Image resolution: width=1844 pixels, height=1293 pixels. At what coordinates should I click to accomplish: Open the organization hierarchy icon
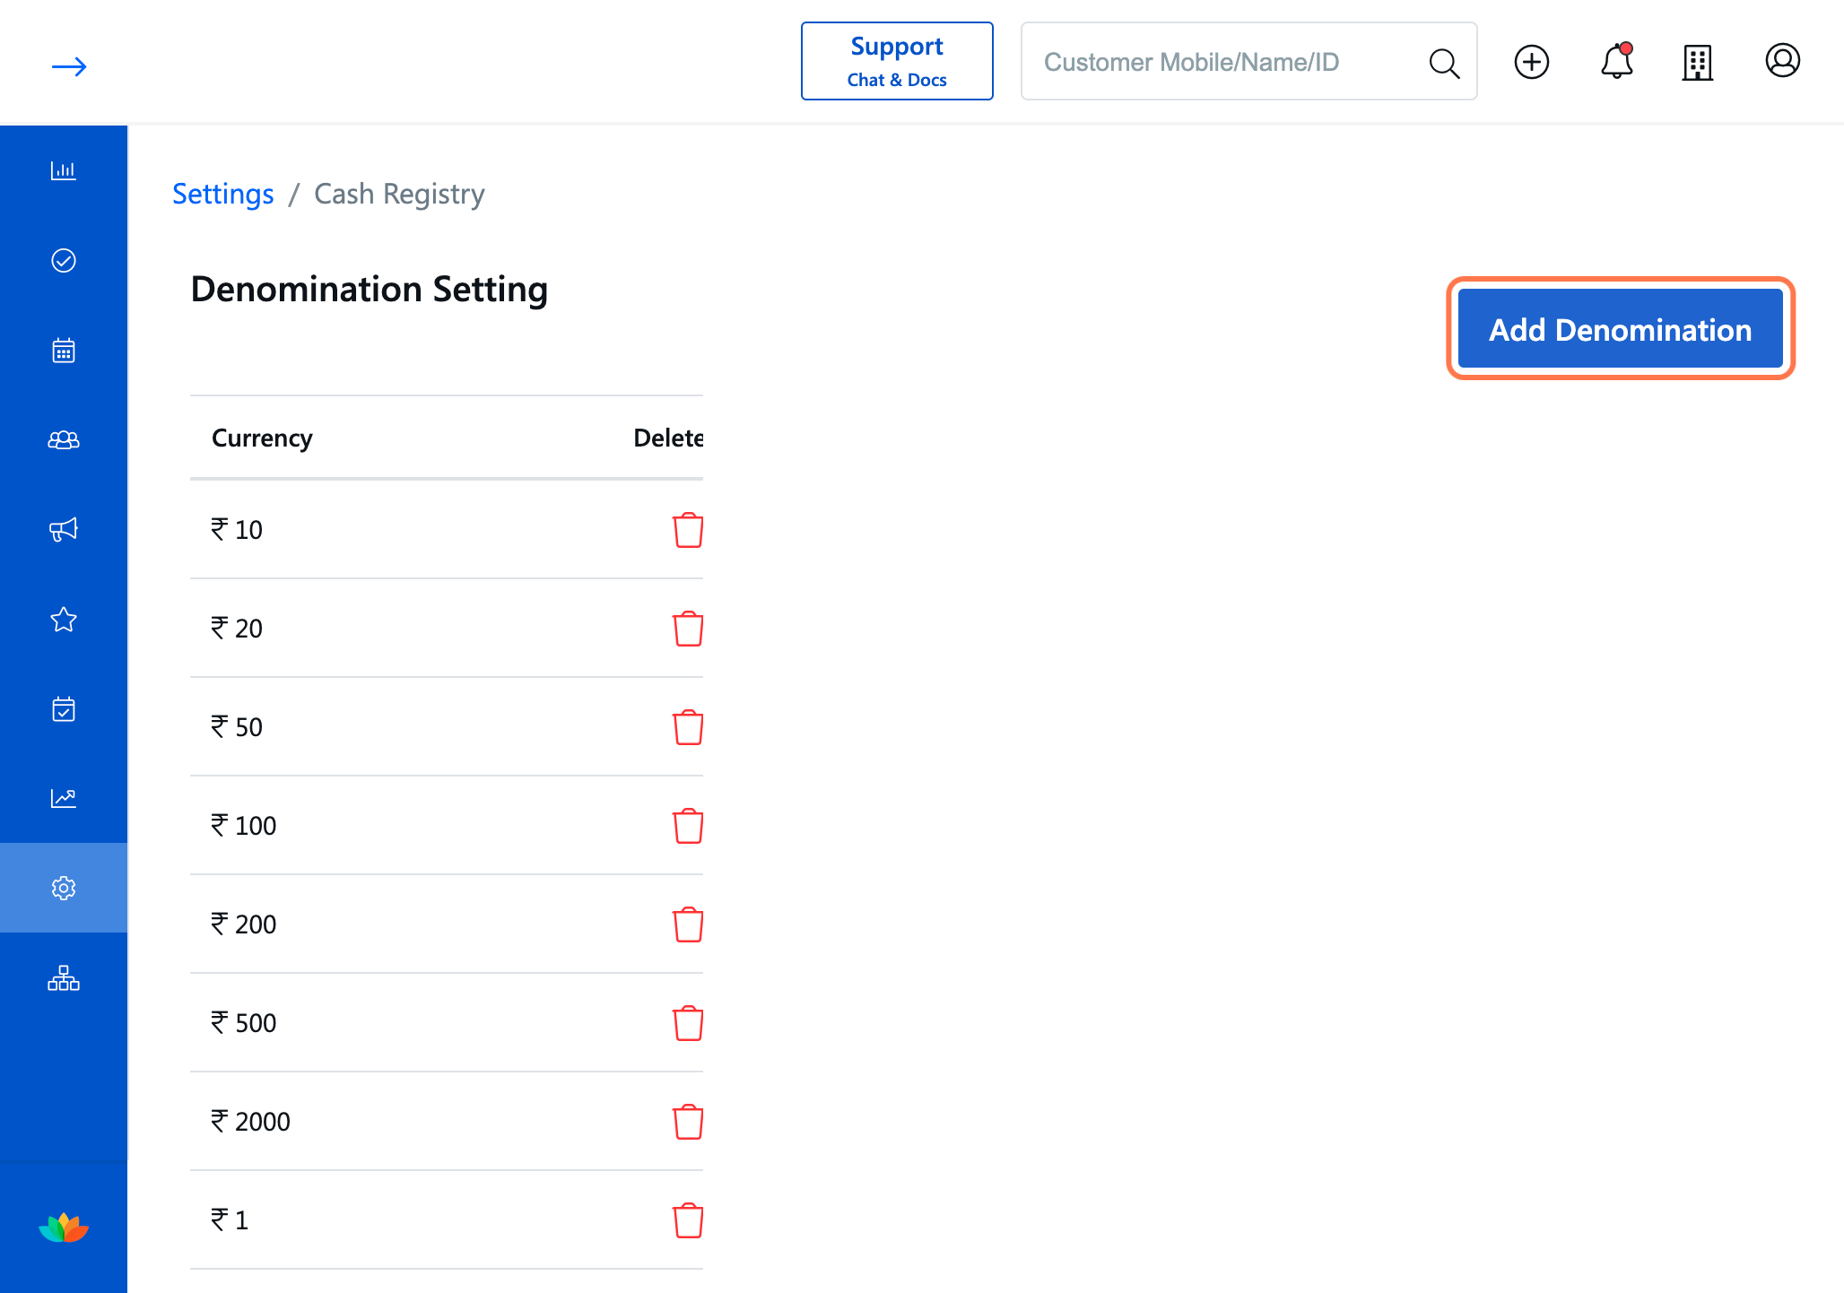pyautogui.click(x=64, y=977)
